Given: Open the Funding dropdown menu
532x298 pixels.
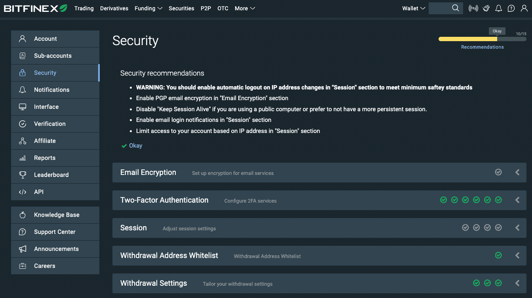Looking at the screenshot, I should coord(148,8).
